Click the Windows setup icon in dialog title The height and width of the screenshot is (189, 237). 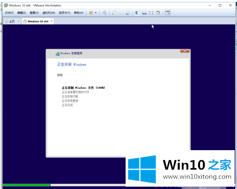coord(58,54)
